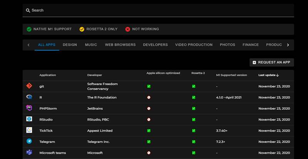Click Microsoft teams Apple silicon not-supported icon
308x159 pixels.
(149, 153)
